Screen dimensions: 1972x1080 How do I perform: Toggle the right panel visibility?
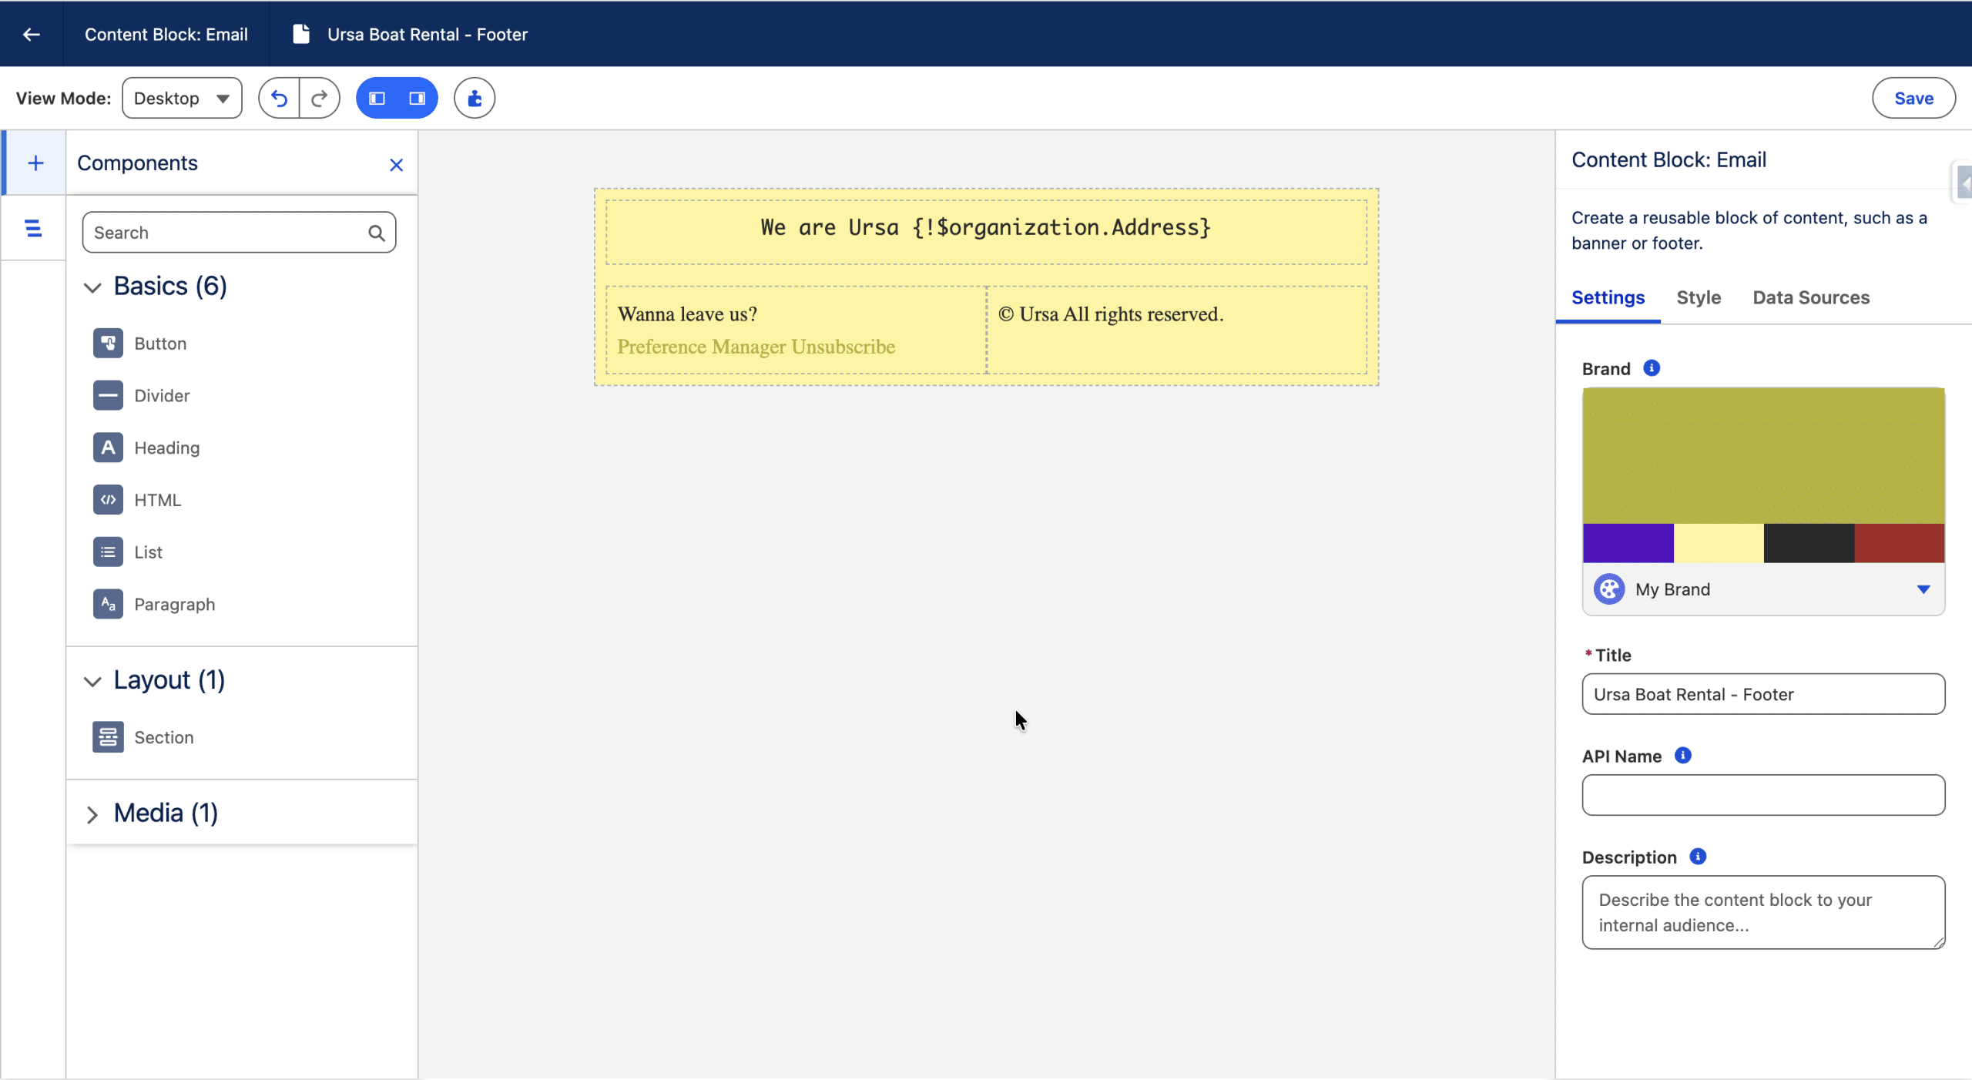click(x=417, y=98)
